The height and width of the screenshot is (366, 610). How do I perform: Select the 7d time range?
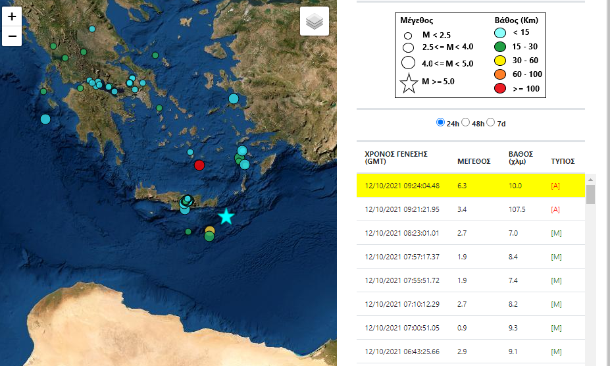pos(491,122)
